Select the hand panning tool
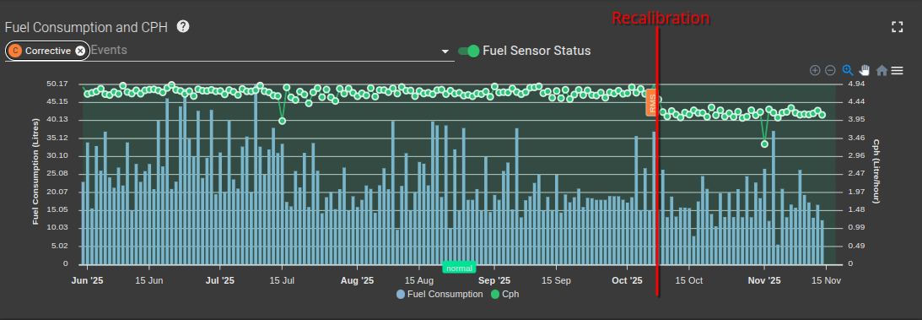This screenshot has width=922, height=320. click(865, 71)
